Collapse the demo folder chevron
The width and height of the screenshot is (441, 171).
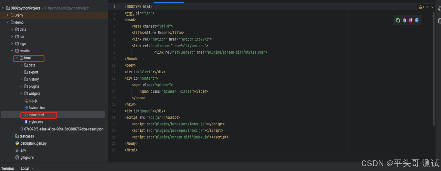click(x=8, y=22)
